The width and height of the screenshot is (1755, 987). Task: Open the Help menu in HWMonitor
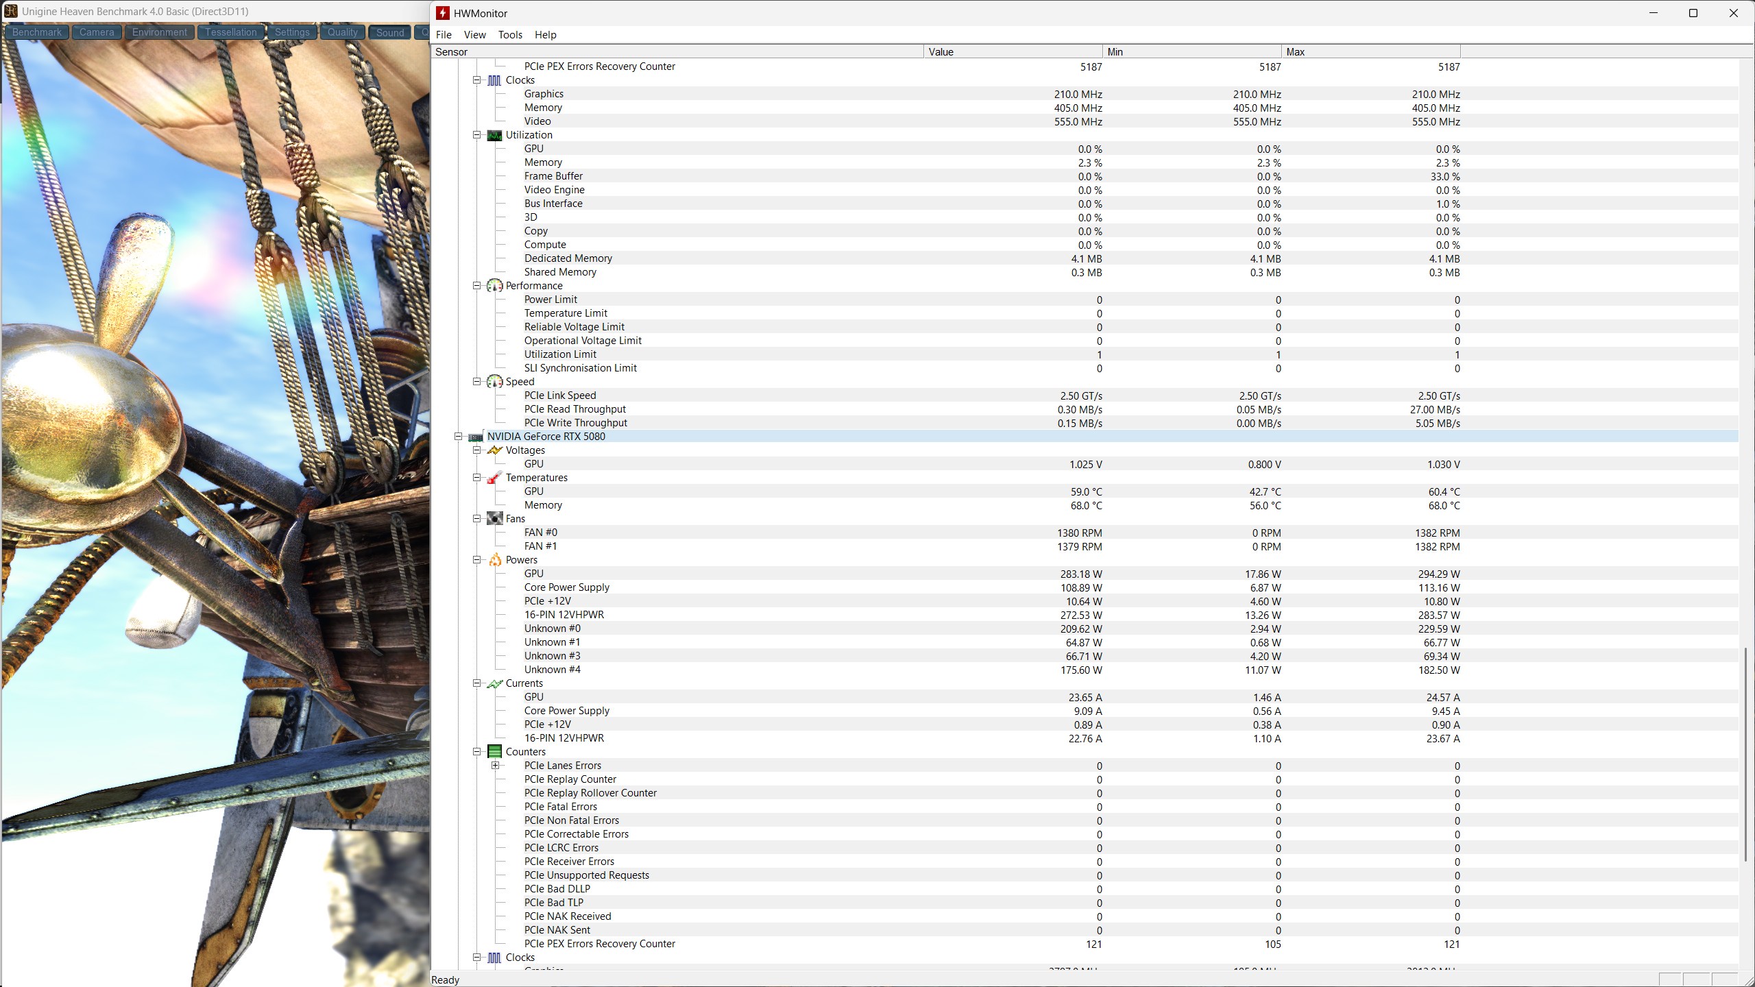click(546, 35)
